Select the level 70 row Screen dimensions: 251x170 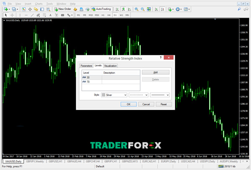[111, 82]
